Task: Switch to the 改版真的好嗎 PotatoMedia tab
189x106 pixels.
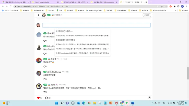Action: click(104, 2)
